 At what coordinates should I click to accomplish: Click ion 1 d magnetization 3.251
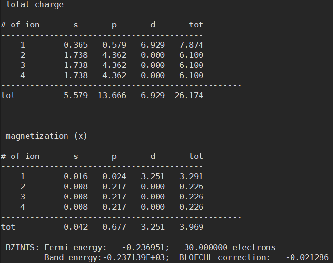point(153,177)
